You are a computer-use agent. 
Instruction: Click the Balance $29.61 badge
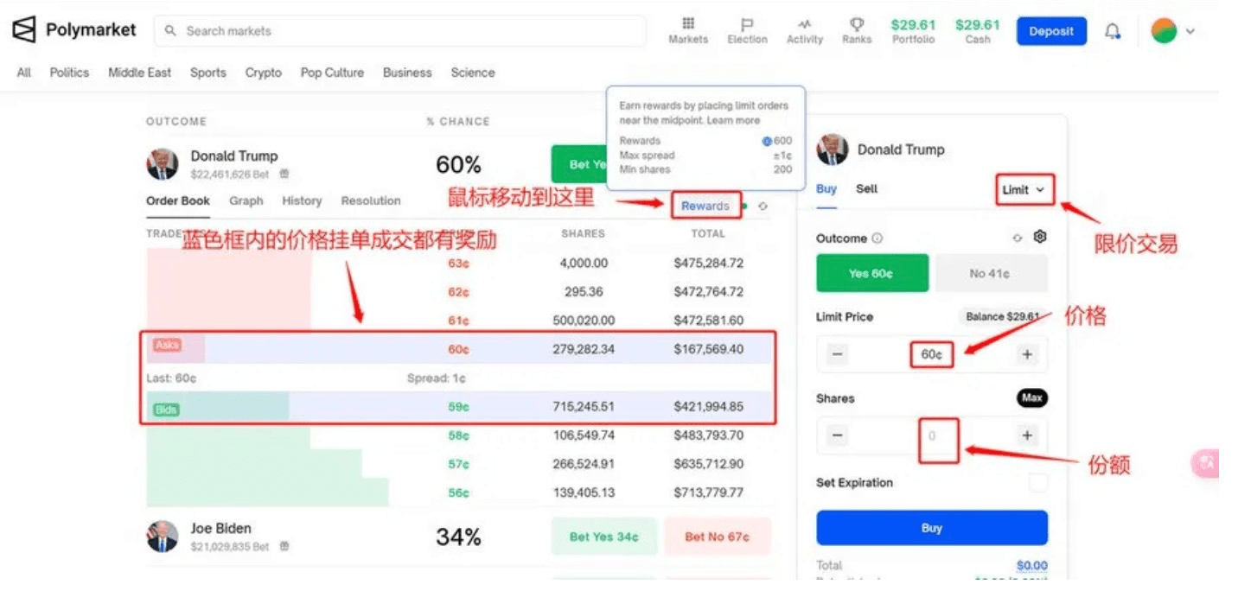pos(1001,317)
